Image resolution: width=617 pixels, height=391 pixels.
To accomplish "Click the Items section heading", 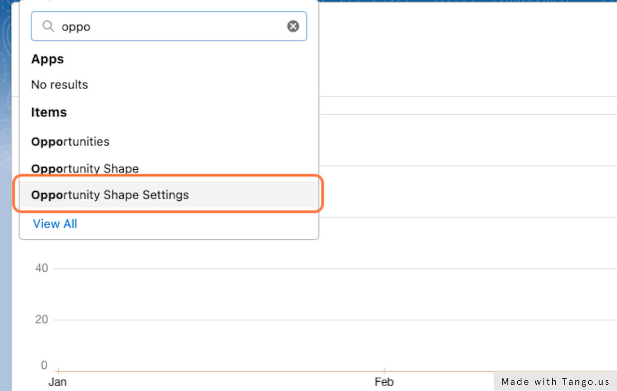I will point(49,112).
